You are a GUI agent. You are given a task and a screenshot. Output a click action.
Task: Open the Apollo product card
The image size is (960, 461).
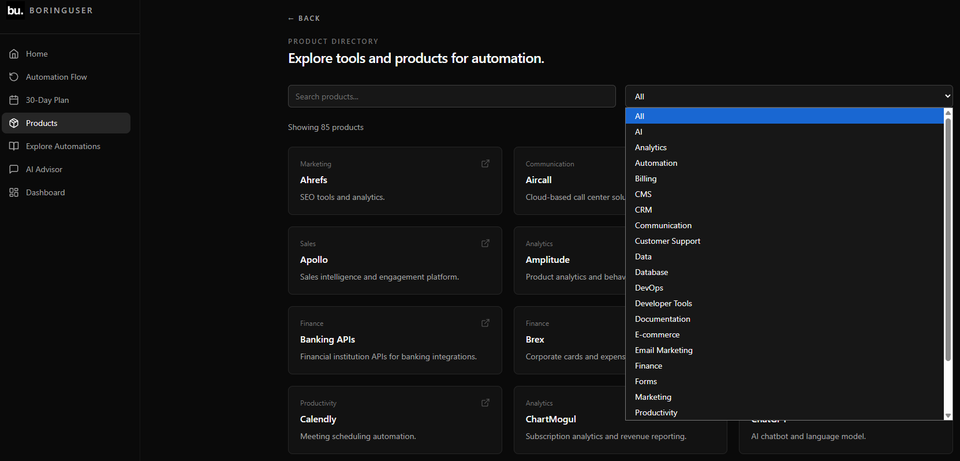[x=395, y=261]
